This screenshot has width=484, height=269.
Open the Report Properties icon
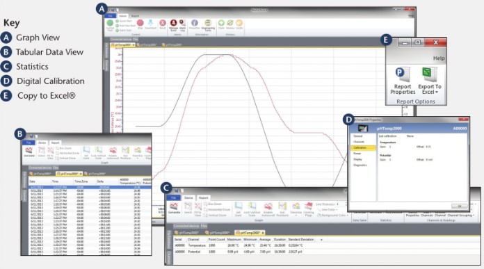(x=403, y=81)
